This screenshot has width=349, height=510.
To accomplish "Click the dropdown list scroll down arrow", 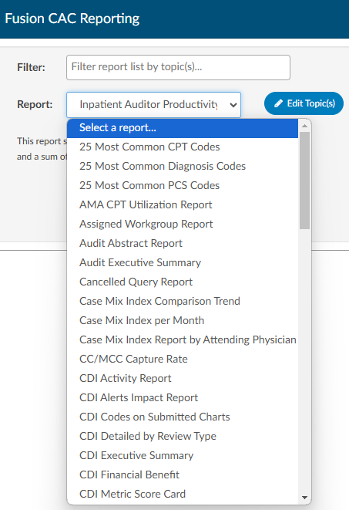I will pyautogui.click(x=304, y=498).
